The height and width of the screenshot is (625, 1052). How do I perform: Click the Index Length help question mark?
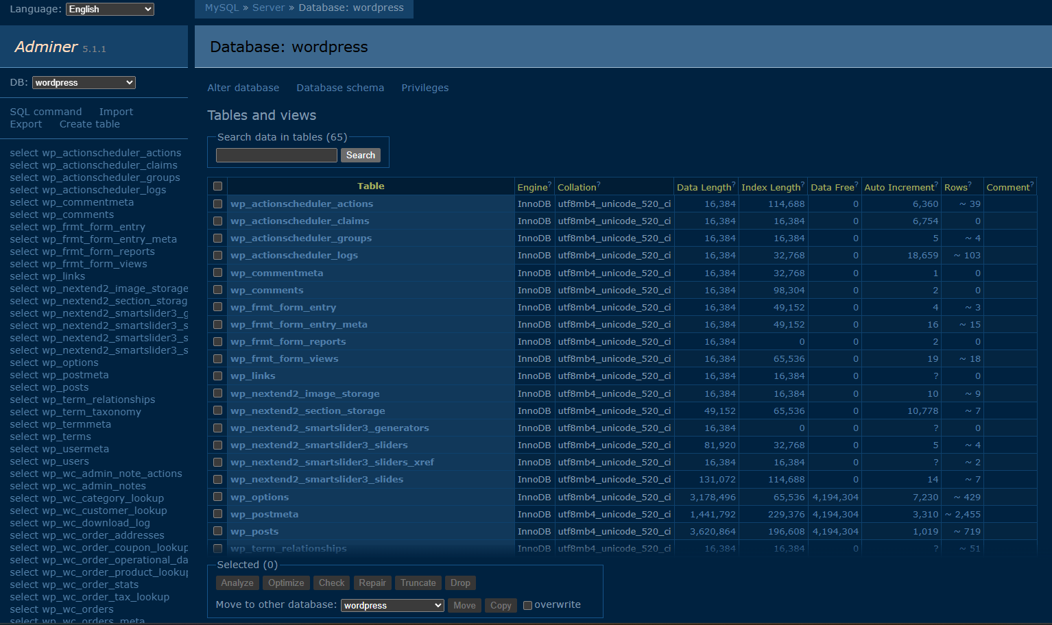coord(802,184)
